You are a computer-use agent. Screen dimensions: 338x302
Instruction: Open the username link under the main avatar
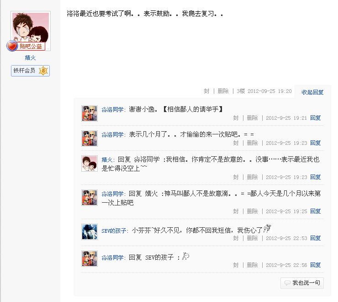pyautogui.click(x=30, y=57)
